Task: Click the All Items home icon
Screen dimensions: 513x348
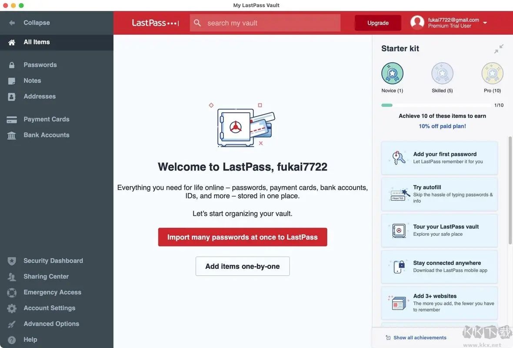Action: click(x=12, y=42)
